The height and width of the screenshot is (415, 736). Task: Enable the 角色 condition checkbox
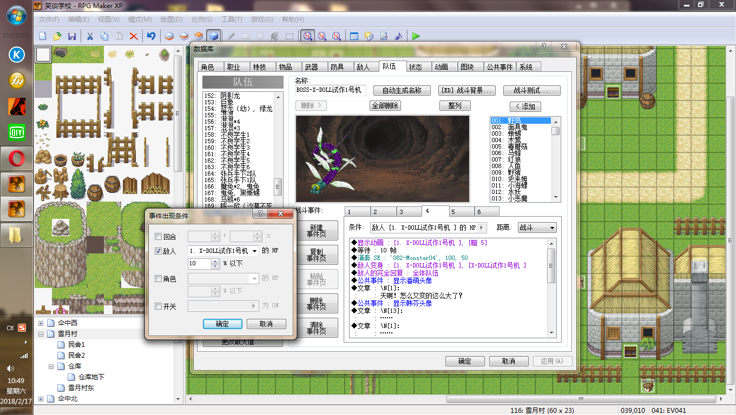point(159,279)
